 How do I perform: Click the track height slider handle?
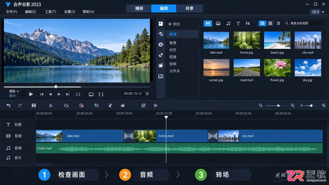click(311, 106)
